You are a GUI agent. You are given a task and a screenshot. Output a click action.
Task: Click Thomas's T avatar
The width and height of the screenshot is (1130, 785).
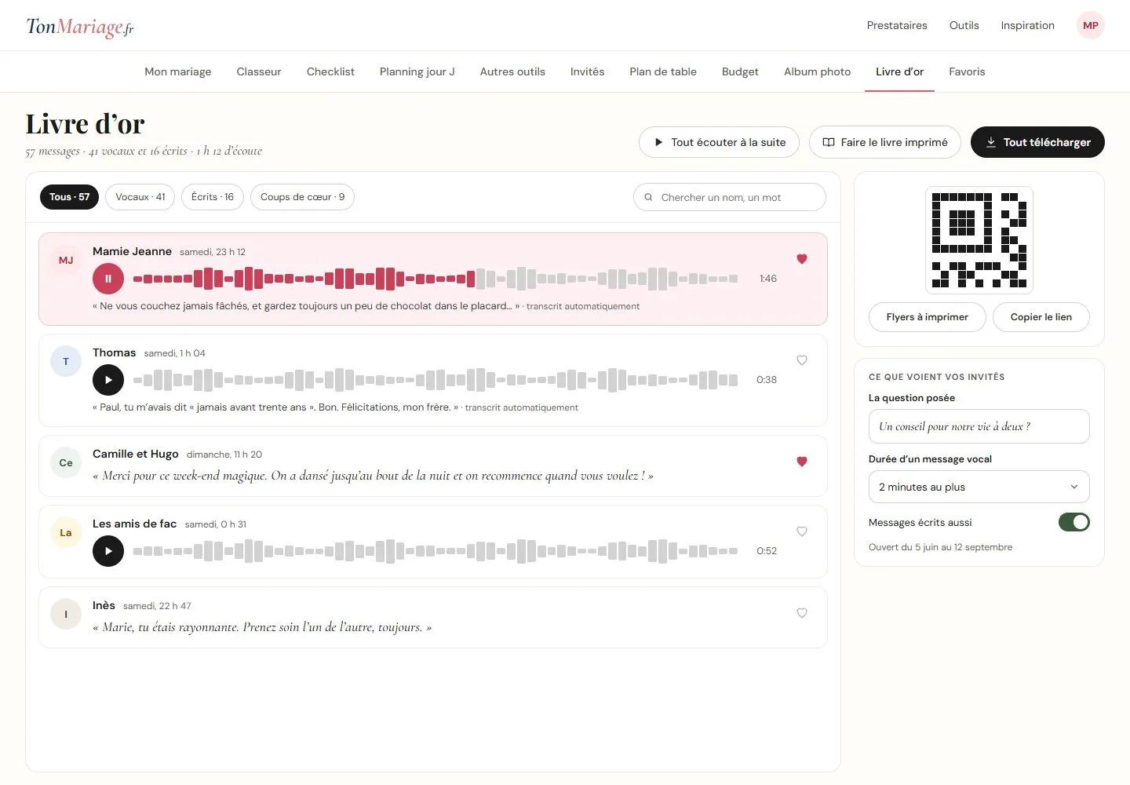pyautogui.click(x=66, y=362)
